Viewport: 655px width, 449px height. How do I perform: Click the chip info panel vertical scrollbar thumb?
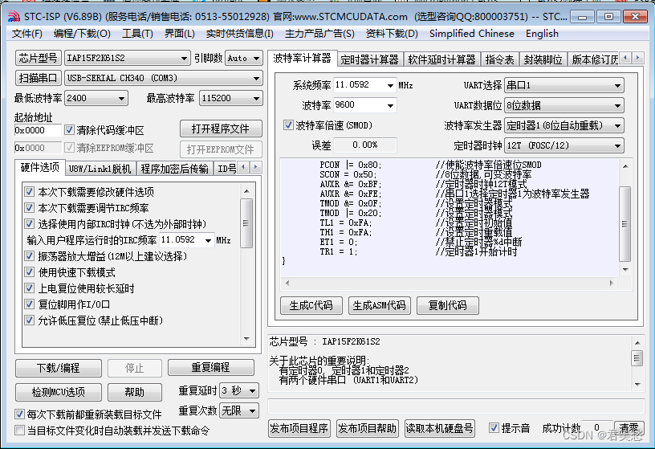point(637,358)
